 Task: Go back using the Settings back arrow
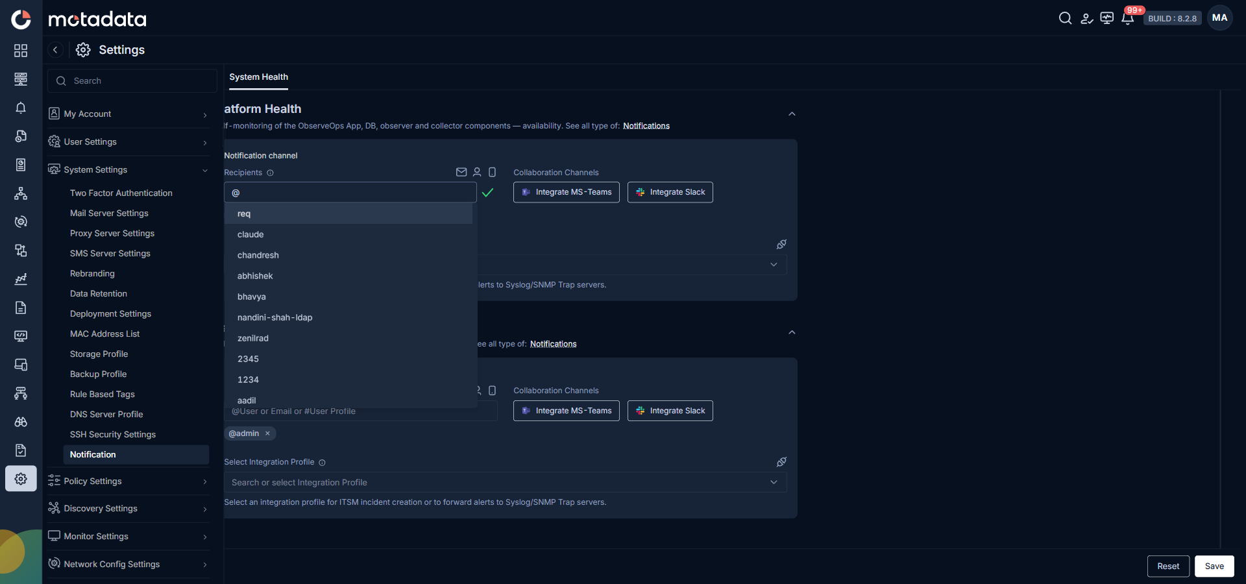coord(55,50)
